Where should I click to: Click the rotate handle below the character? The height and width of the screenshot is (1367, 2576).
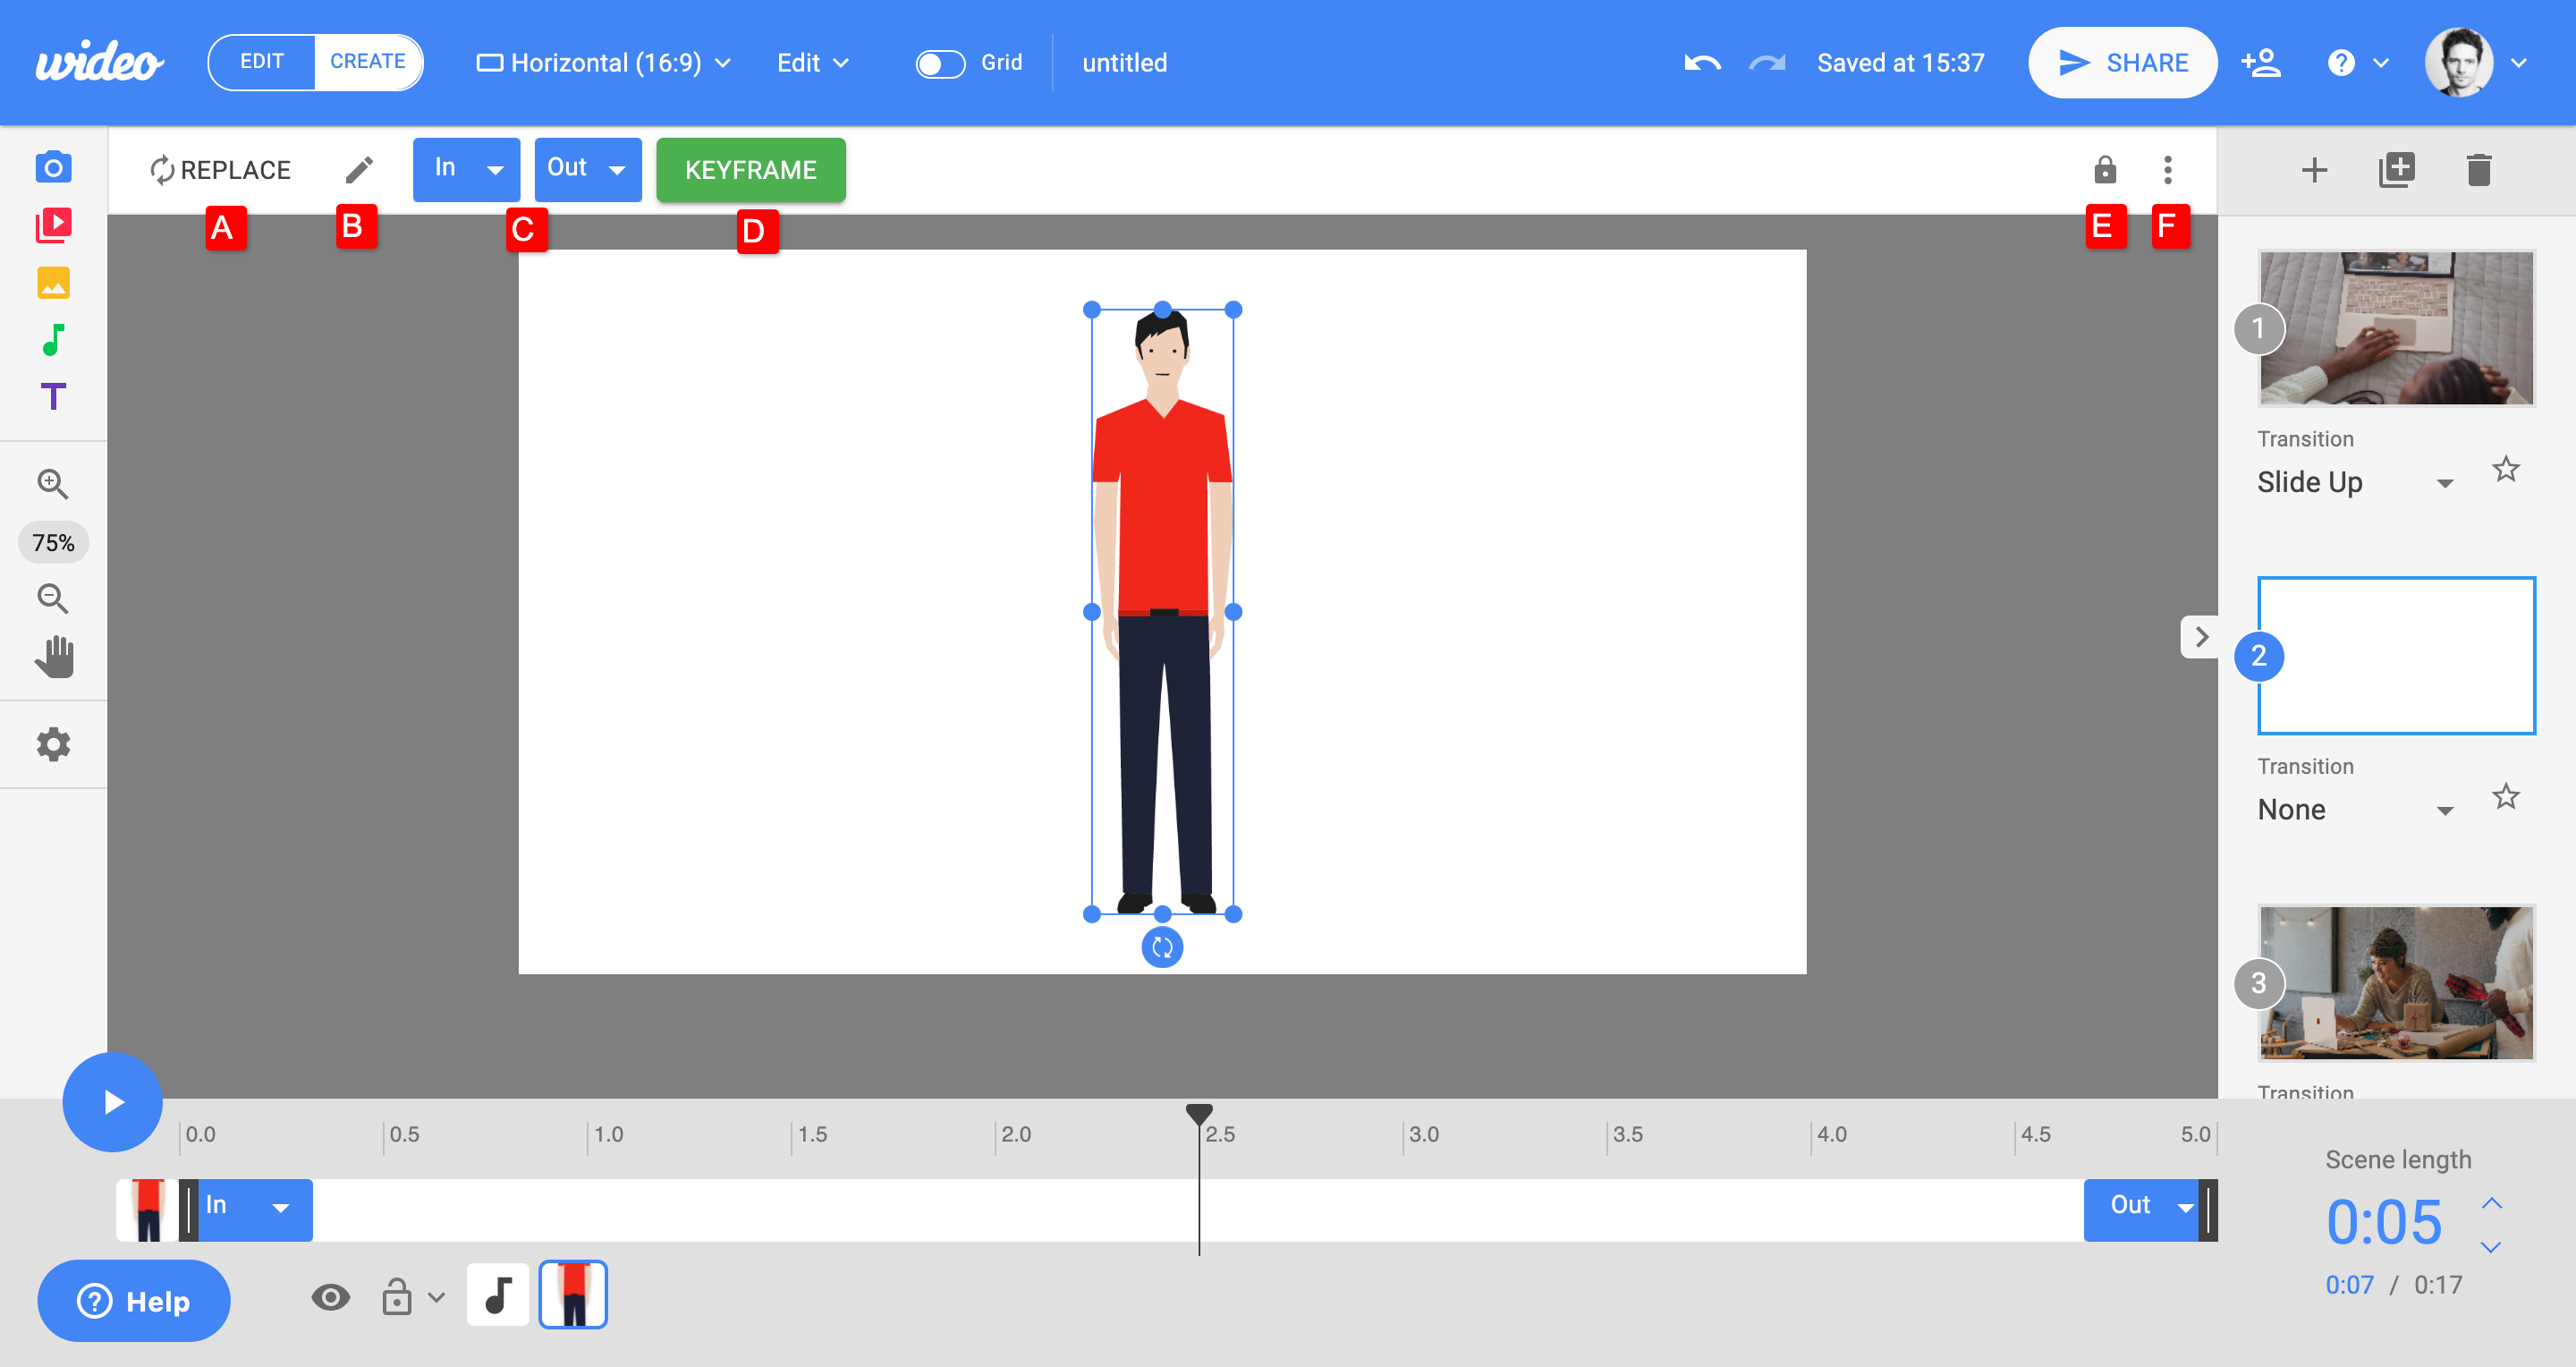click(x=1162, y=947)
